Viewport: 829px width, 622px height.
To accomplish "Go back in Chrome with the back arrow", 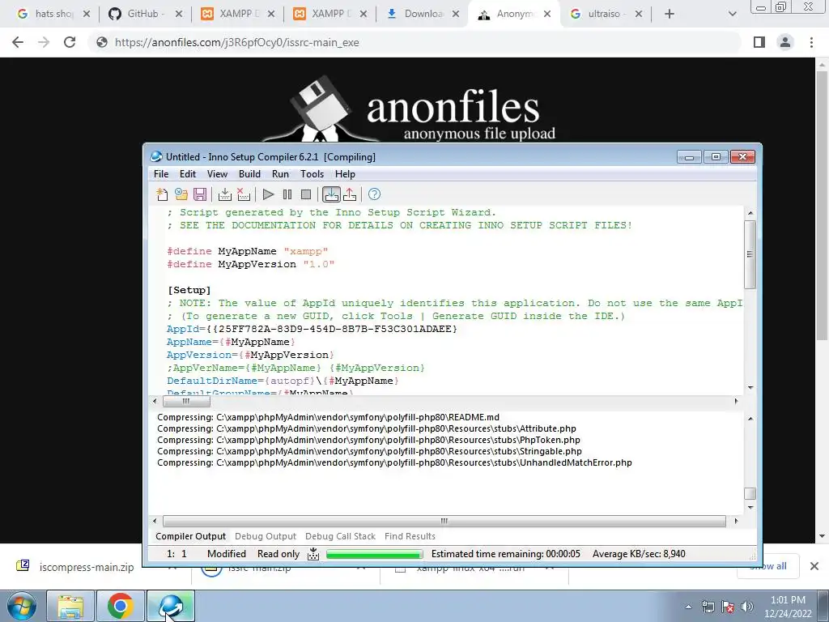I will point(18,42).
